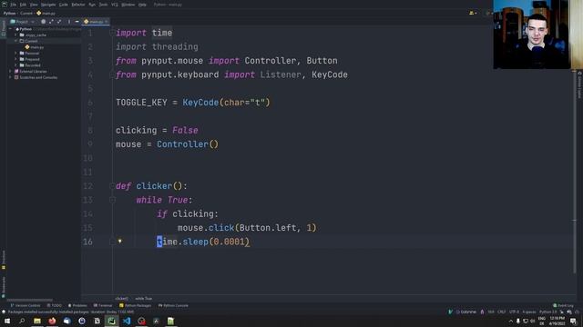Open the View menu
Screen dimensions: 583x327
(x=34, y=5)
